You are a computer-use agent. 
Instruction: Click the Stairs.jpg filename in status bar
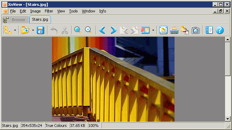[x=10, y=126]
